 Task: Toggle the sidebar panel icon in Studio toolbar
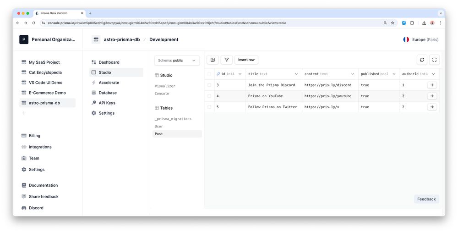point(213,60)
